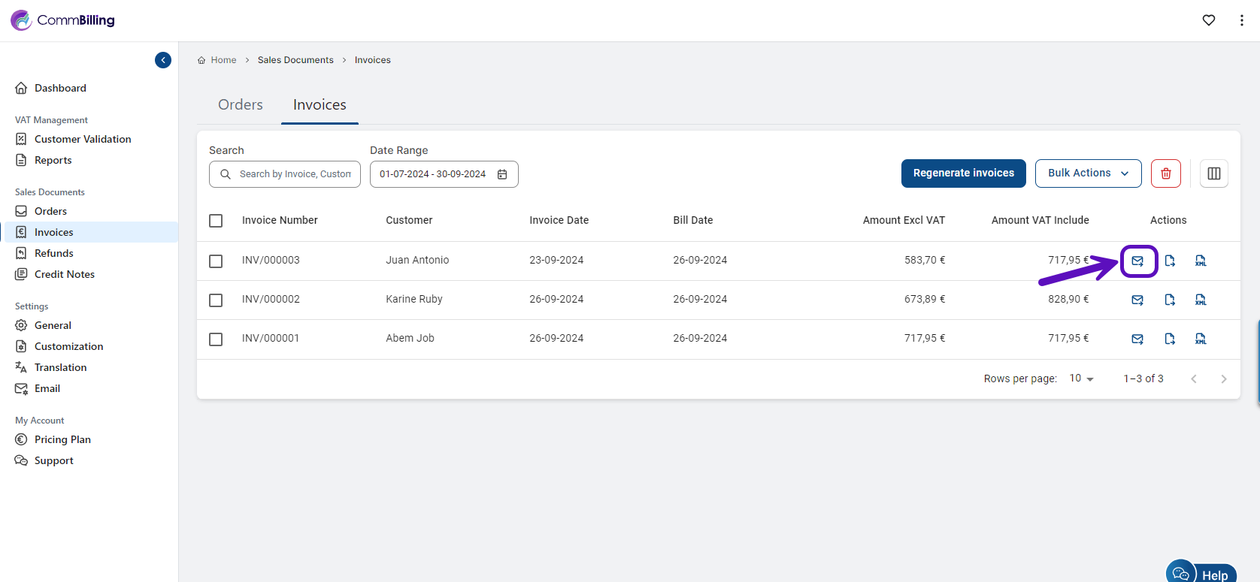
Task: Switch to the Orders tab
Action: (241, 105)
